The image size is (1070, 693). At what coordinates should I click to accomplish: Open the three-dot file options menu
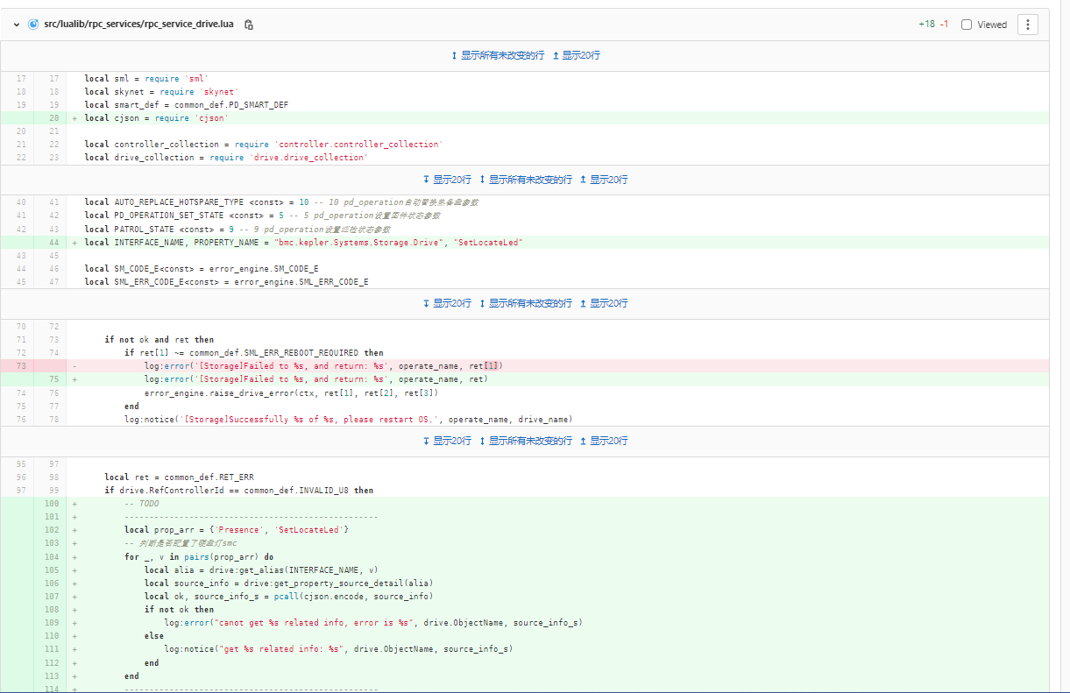1027,25
